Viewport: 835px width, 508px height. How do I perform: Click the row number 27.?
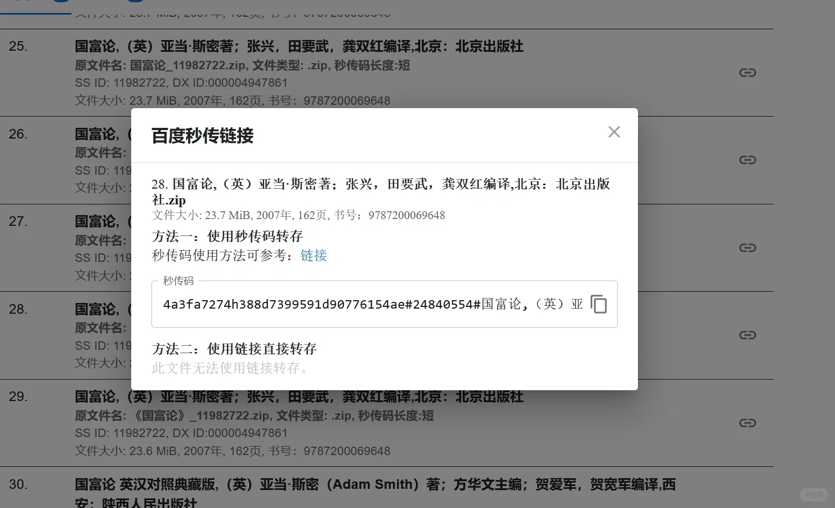pos(18,221)
